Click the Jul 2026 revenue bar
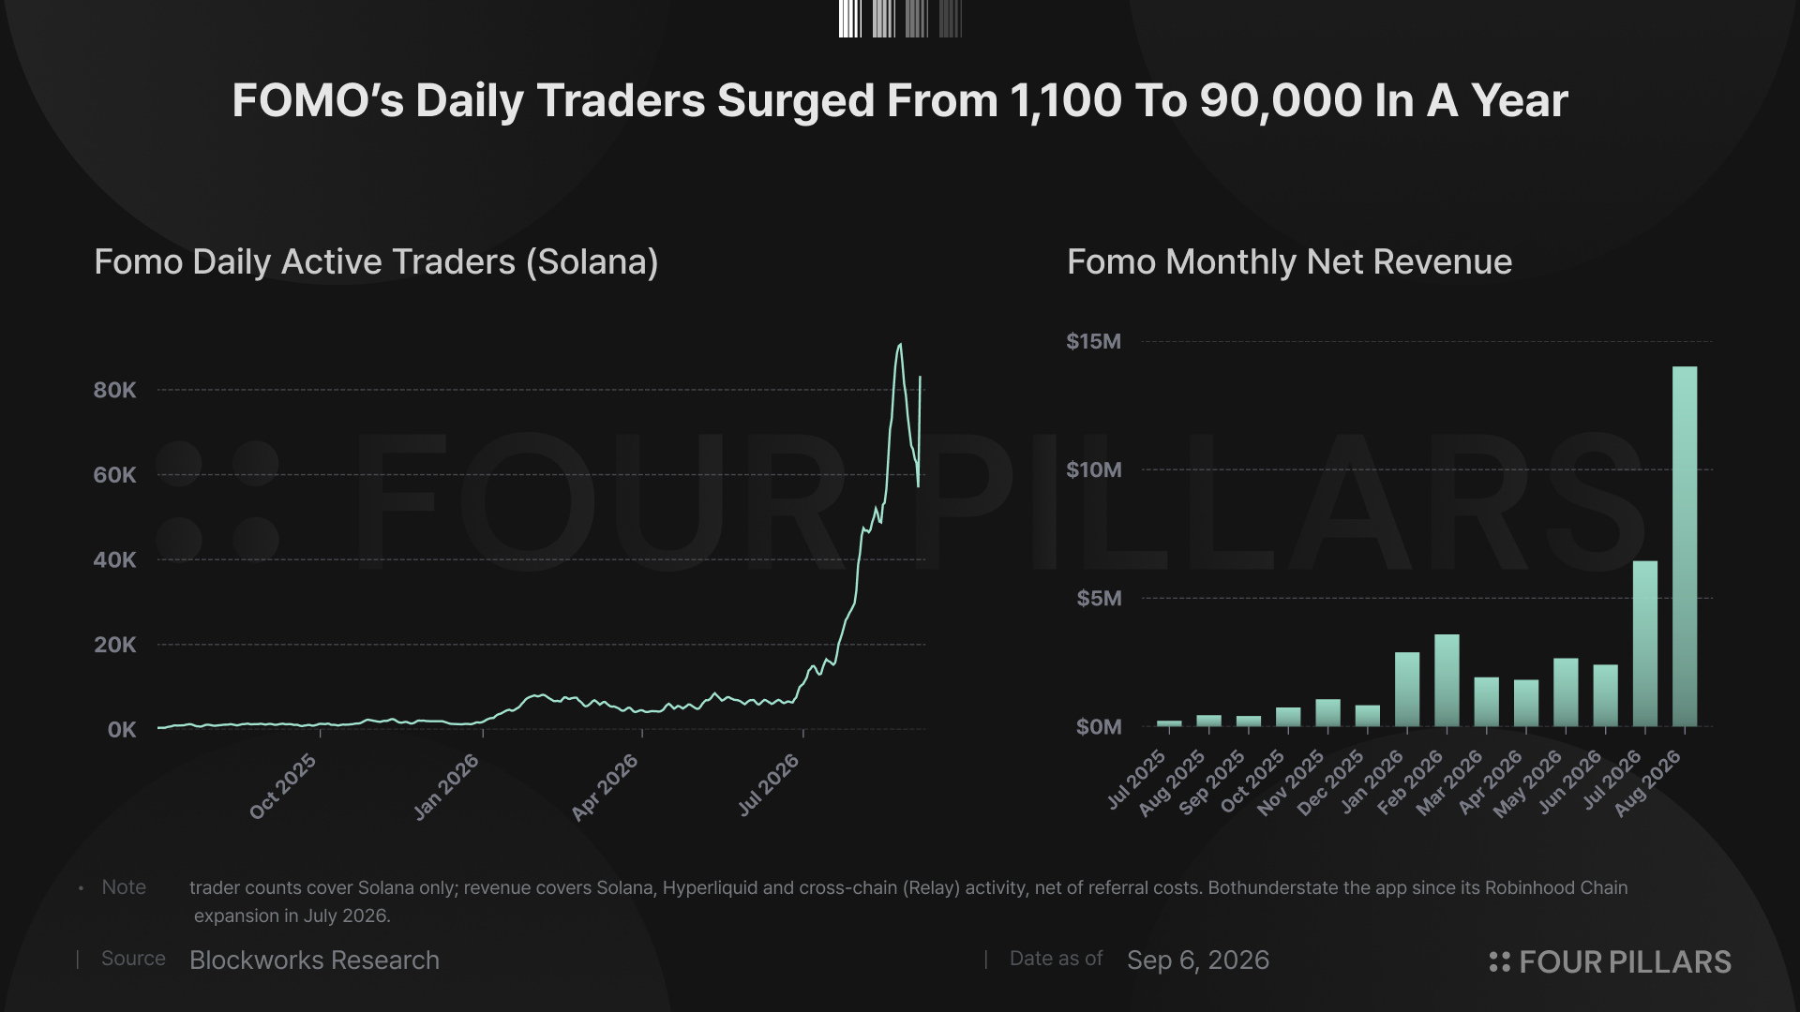Viewport: 1800px width, 1012px height. (1645, 644)
